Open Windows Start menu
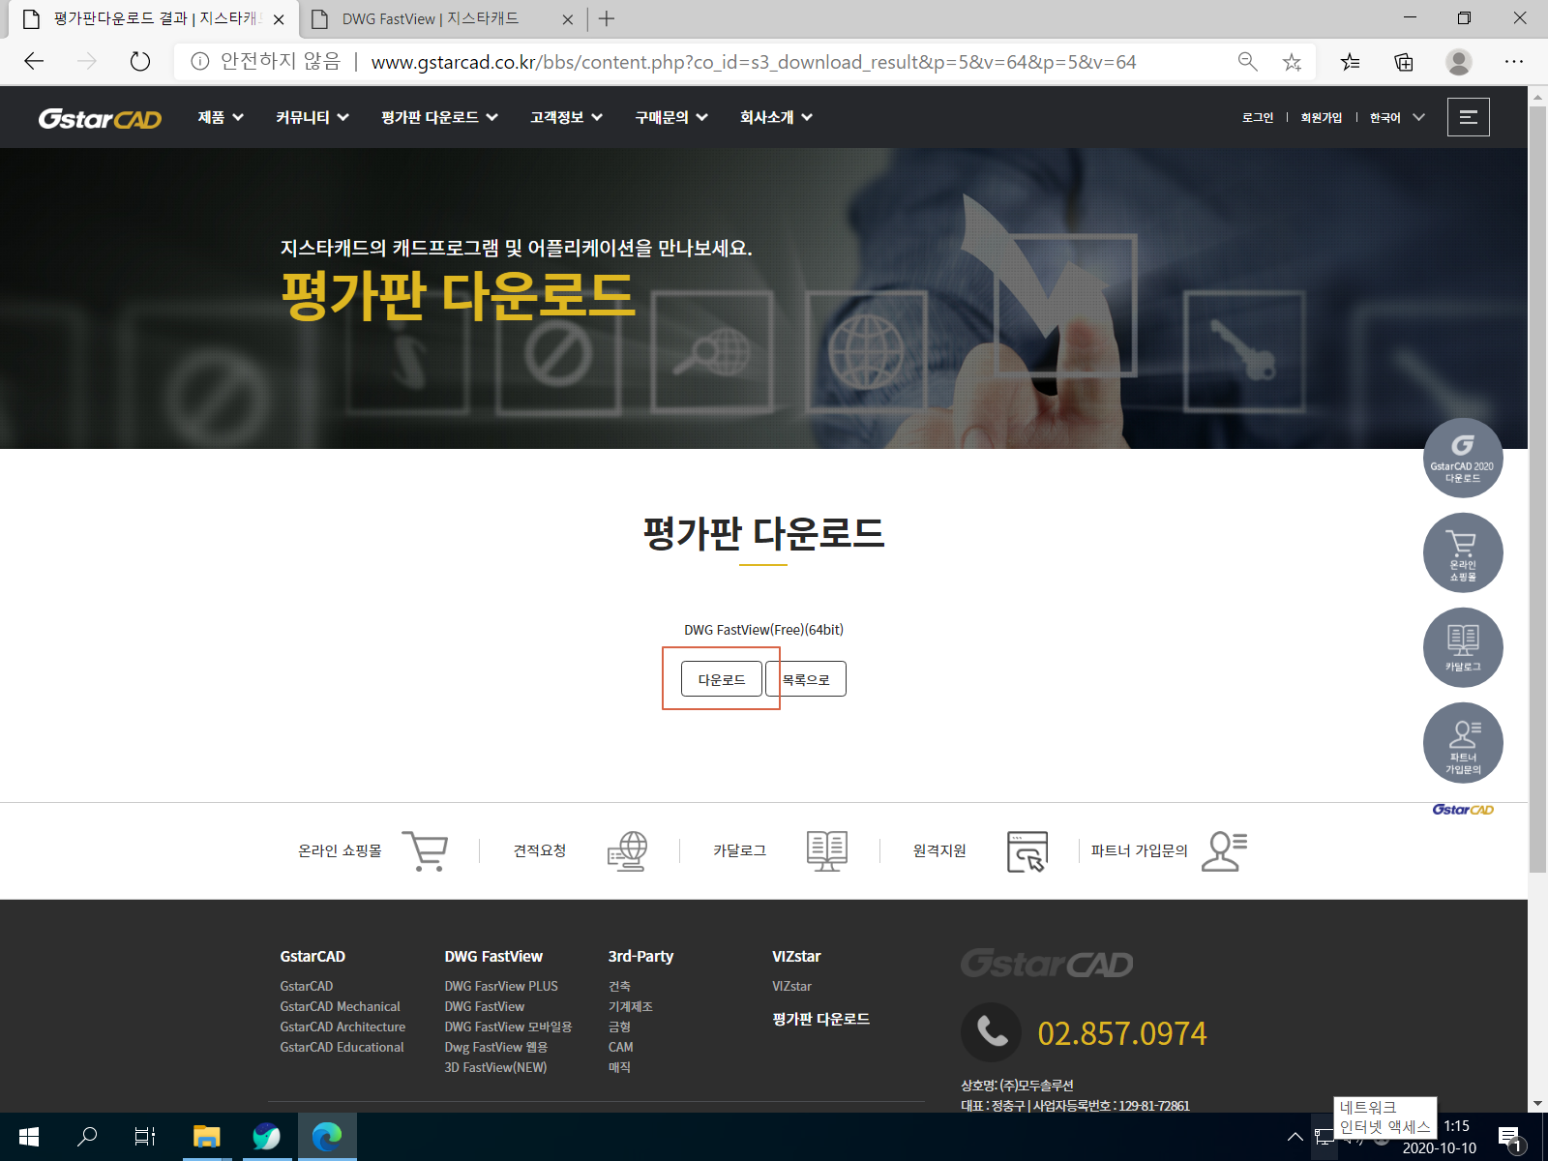The height and width of the screenshot is (1161, 1548). point(29,1137)
